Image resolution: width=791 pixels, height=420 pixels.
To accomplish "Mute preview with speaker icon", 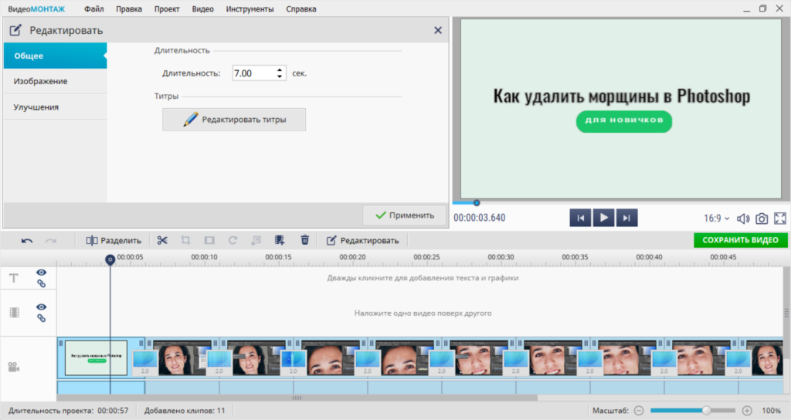I will 743,218.
